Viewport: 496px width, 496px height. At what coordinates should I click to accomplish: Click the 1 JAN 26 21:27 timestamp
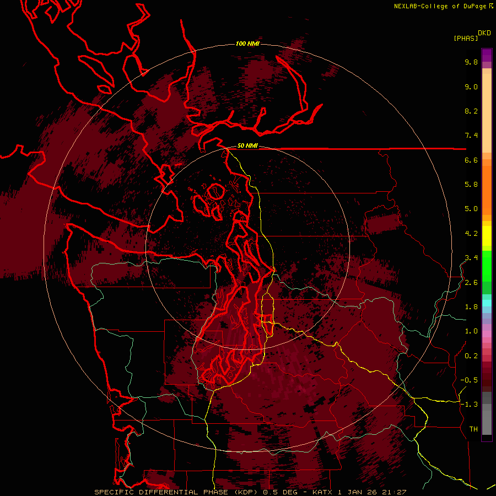(x=373, y=492)
